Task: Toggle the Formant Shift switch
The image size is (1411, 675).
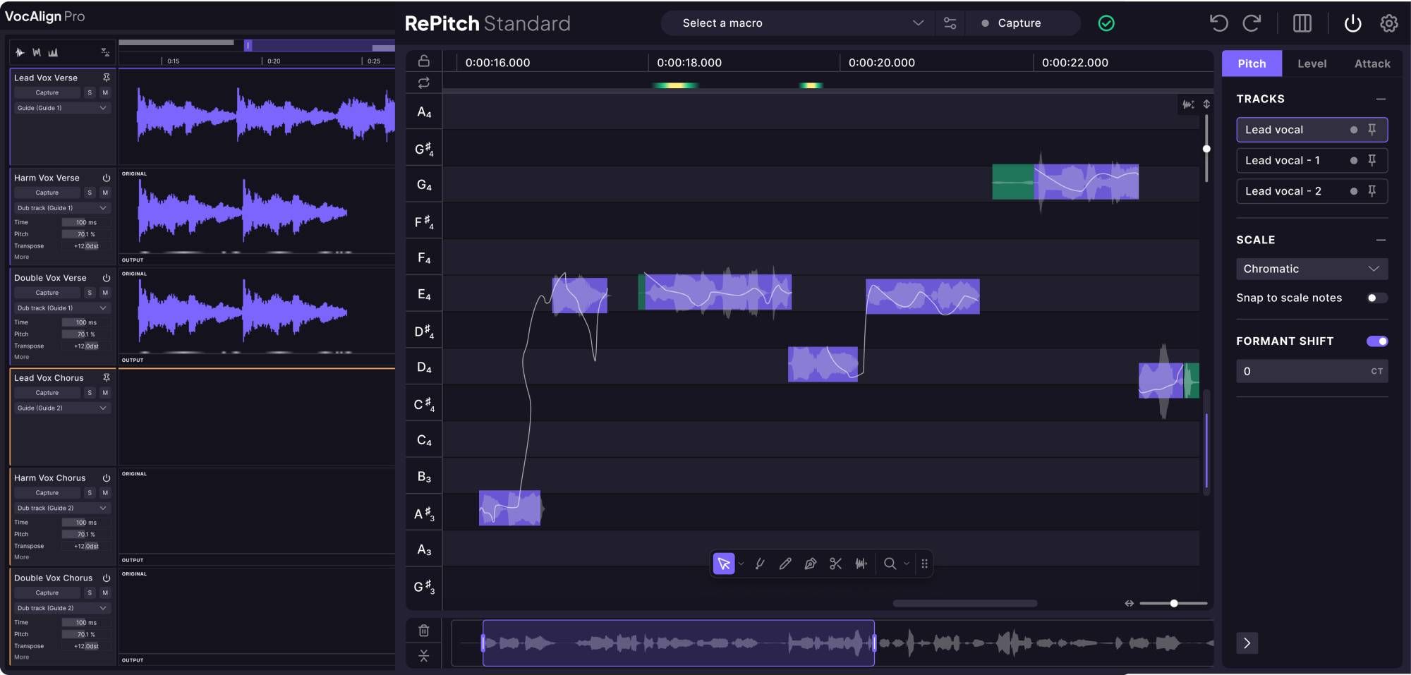Action: [x=1377, y=341]
